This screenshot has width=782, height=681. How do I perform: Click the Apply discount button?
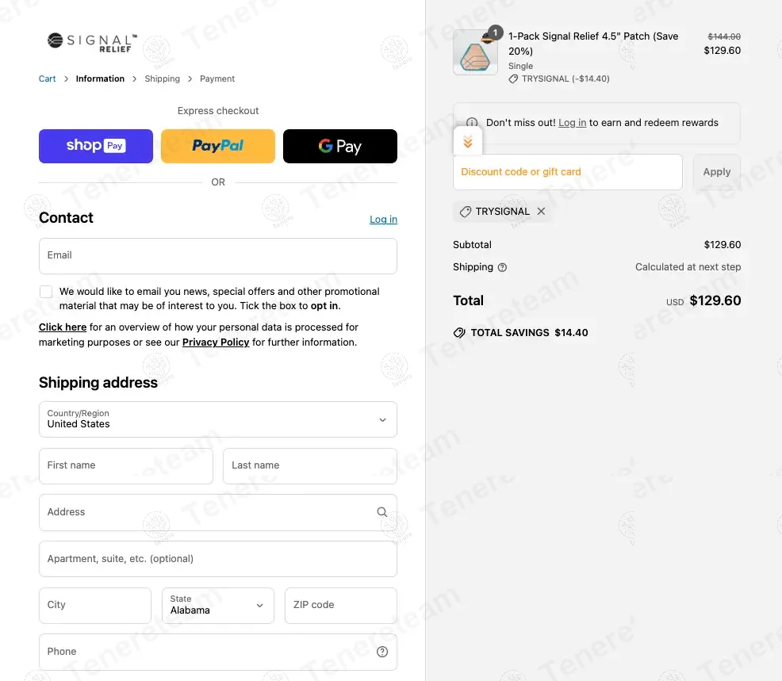click(x=716, y=172)
